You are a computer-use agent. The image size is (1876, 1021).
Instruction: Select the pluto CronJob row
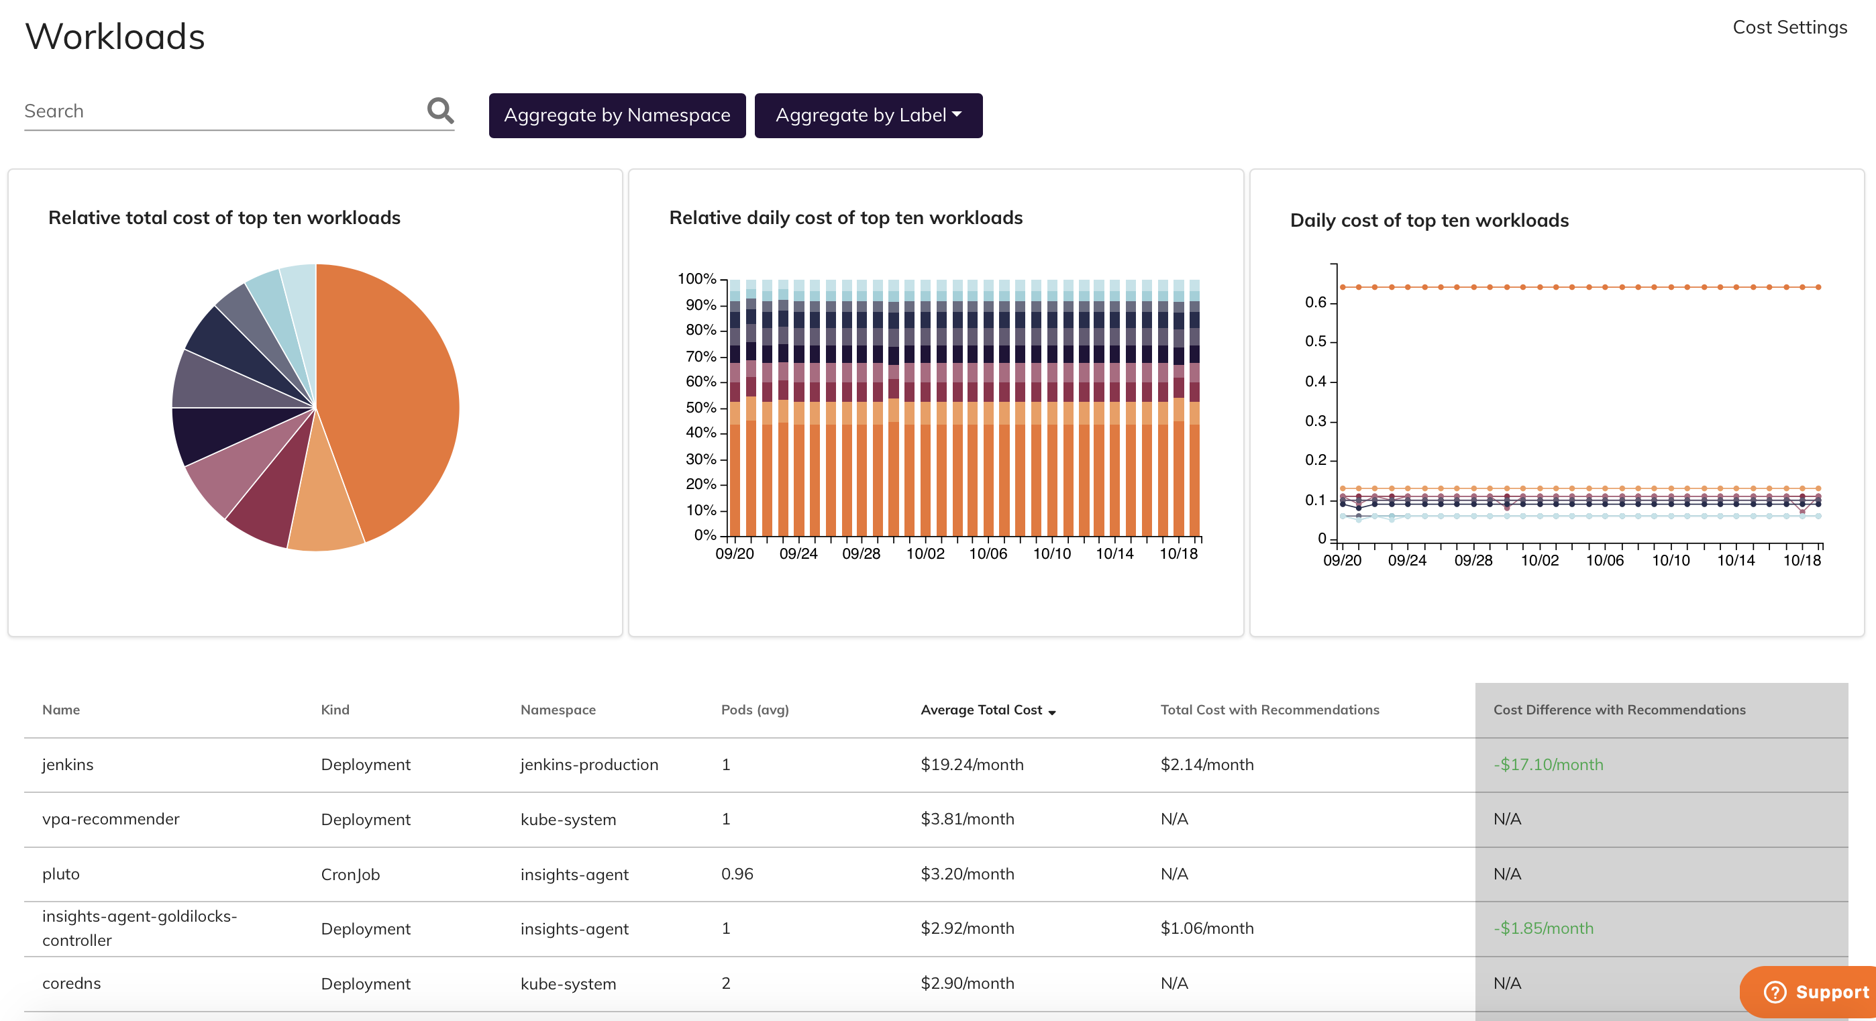60,873
